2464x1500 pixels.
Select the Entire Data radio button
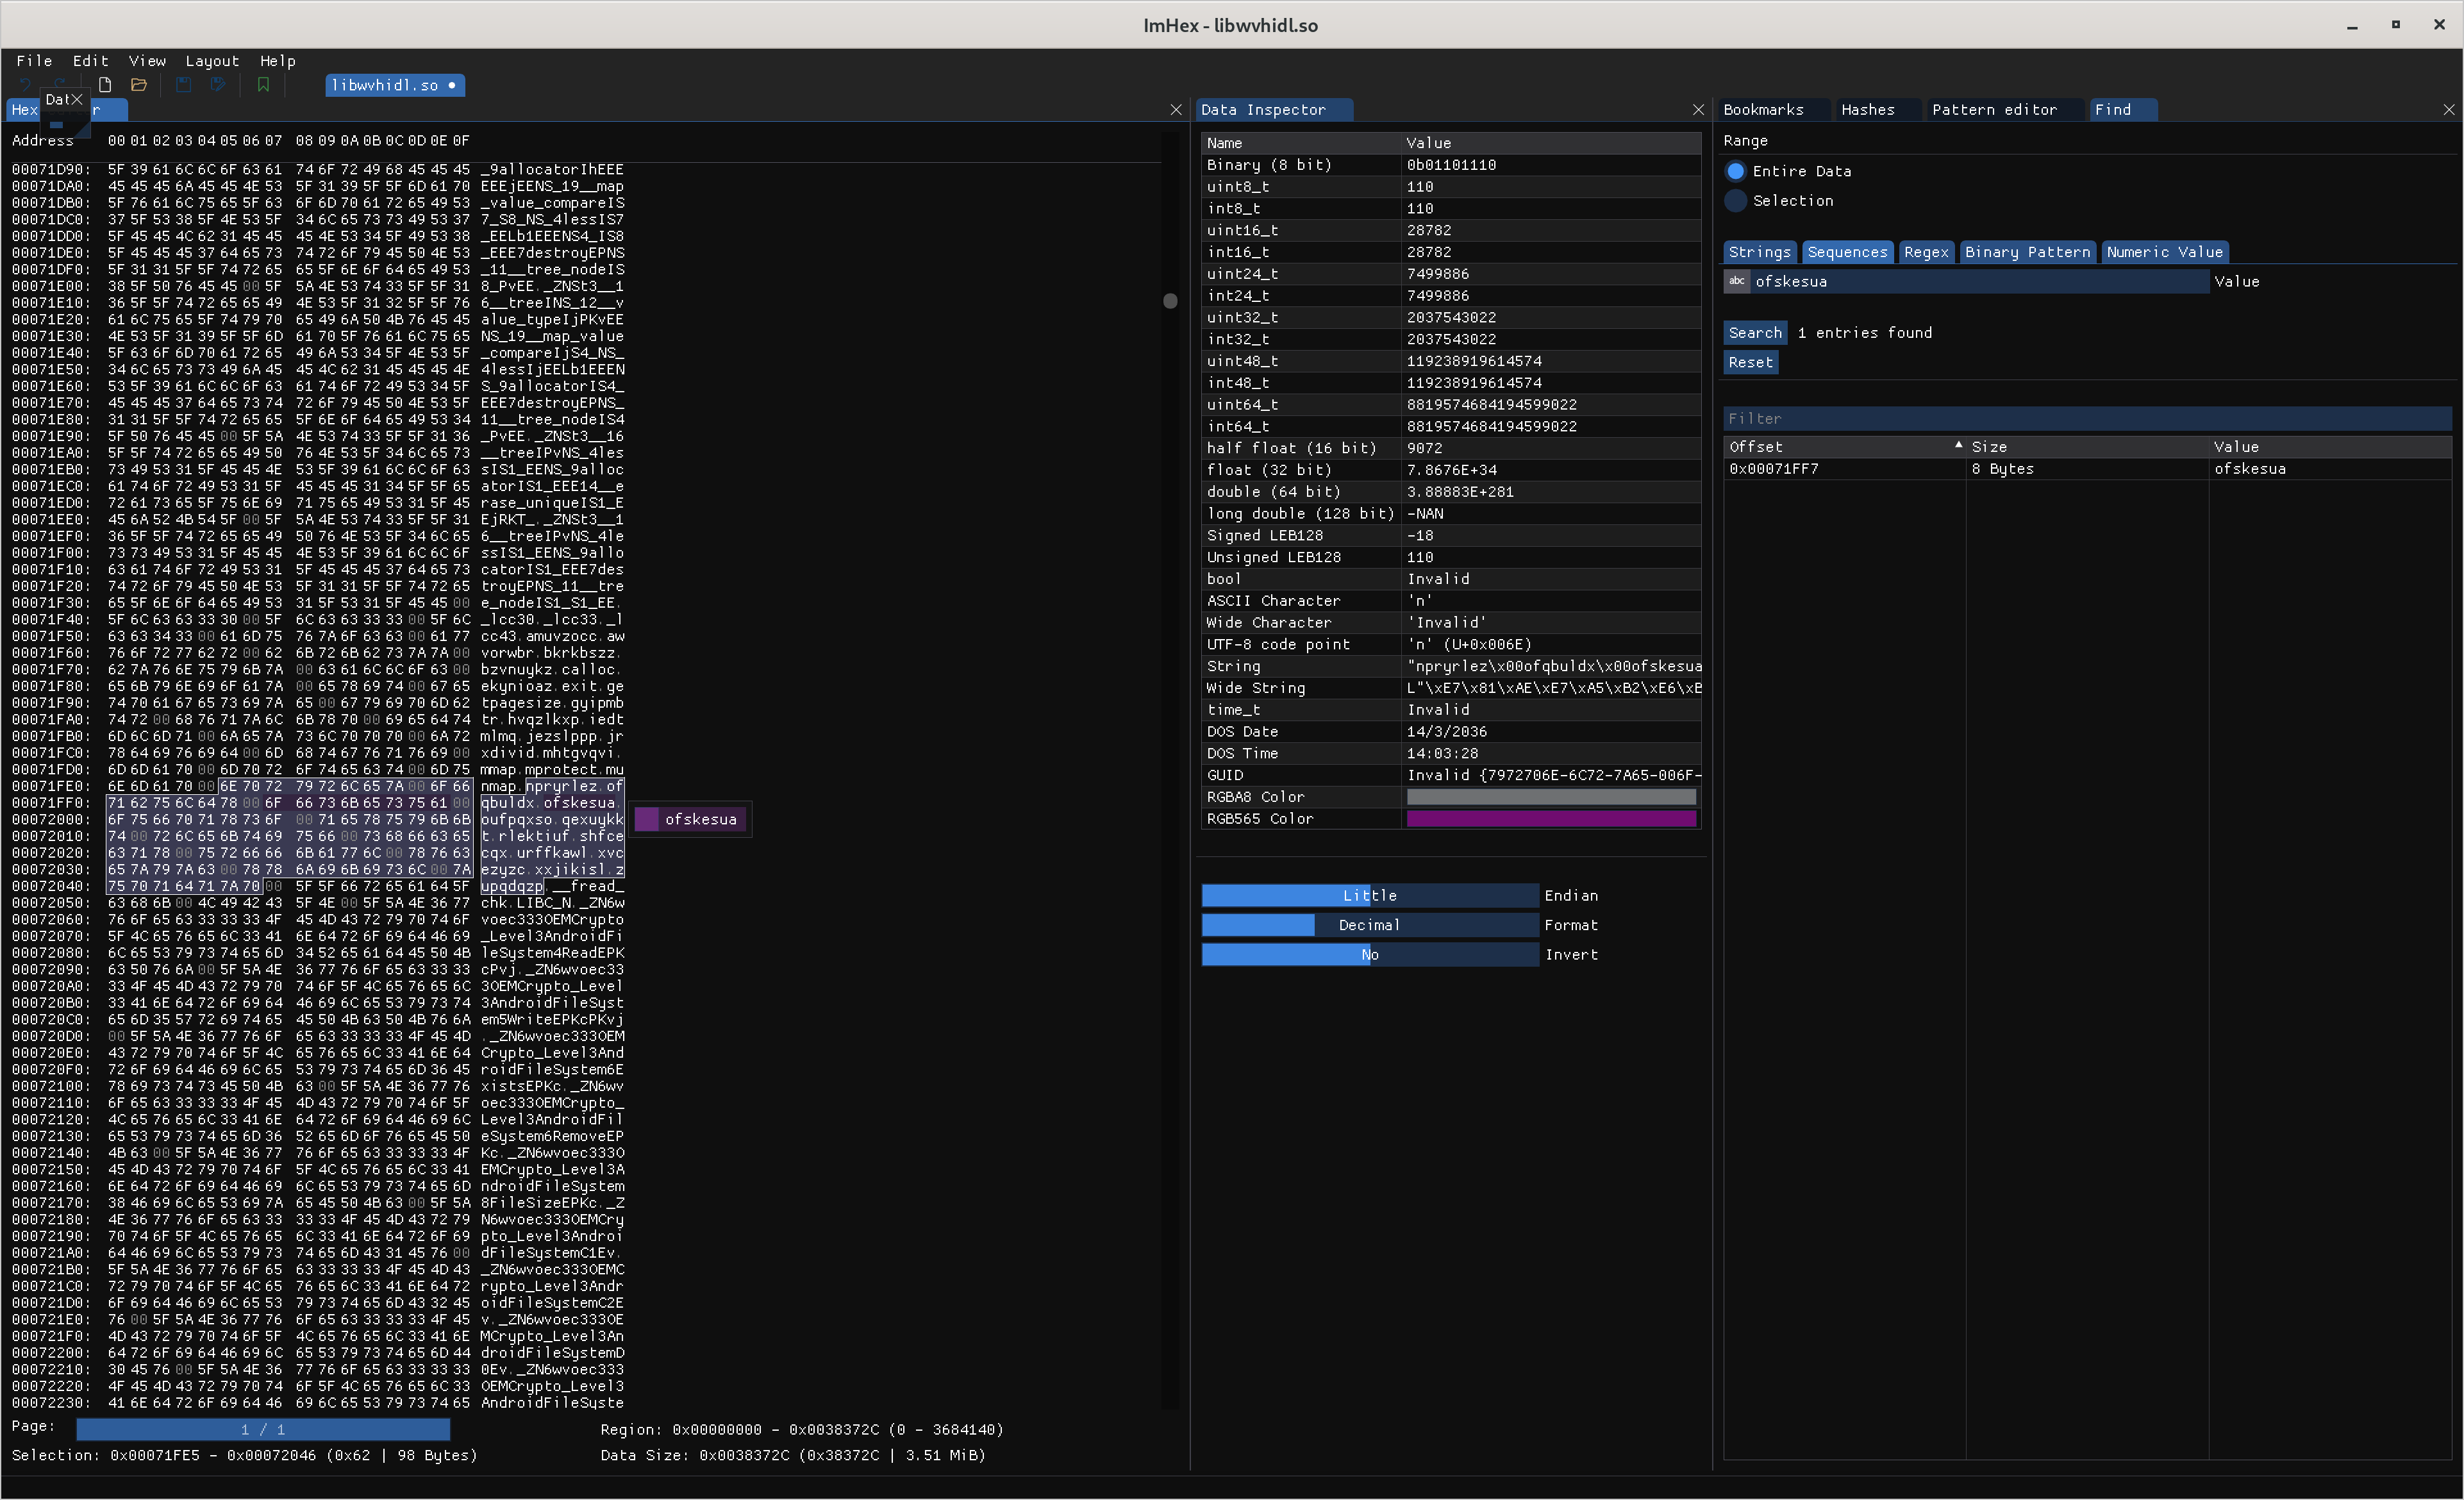point(1736,171)
